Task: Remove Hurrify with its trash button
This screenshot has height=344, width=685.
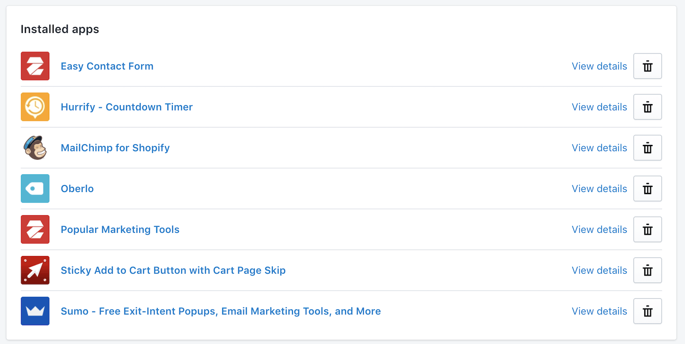Action: point(647,107)
